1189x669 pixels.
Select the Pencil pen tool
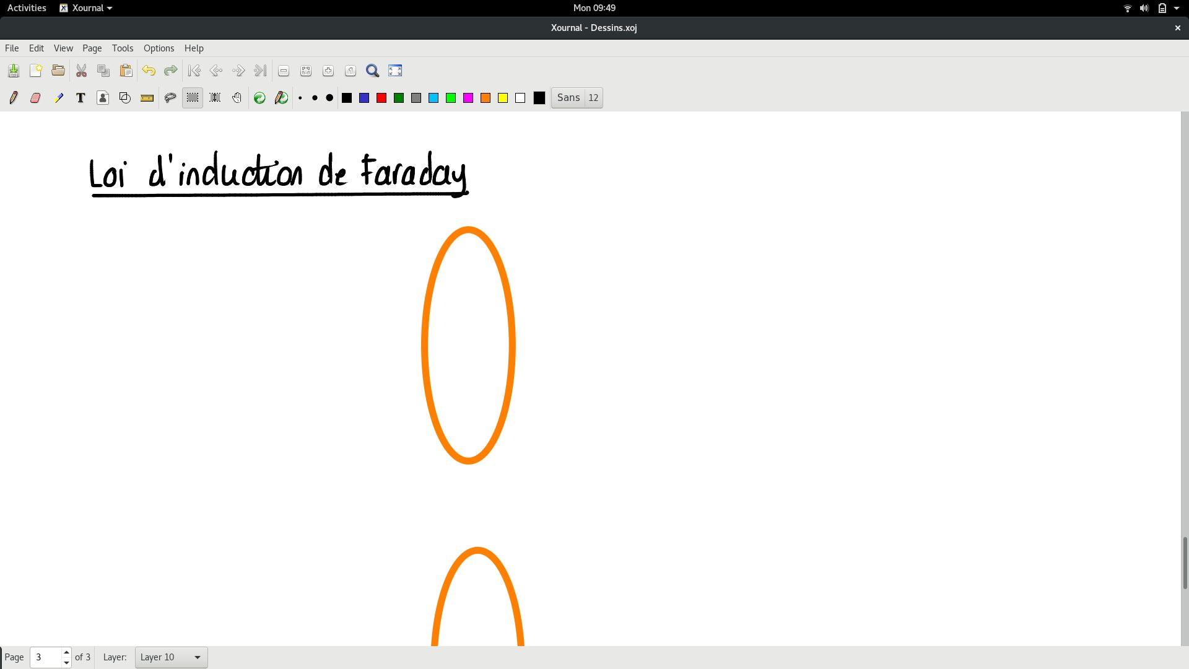[13, 98]
